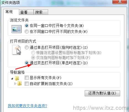Close the 文件夹选项 dialog window
The height and width of the screenshot is (112, 129).
point(120,2)
